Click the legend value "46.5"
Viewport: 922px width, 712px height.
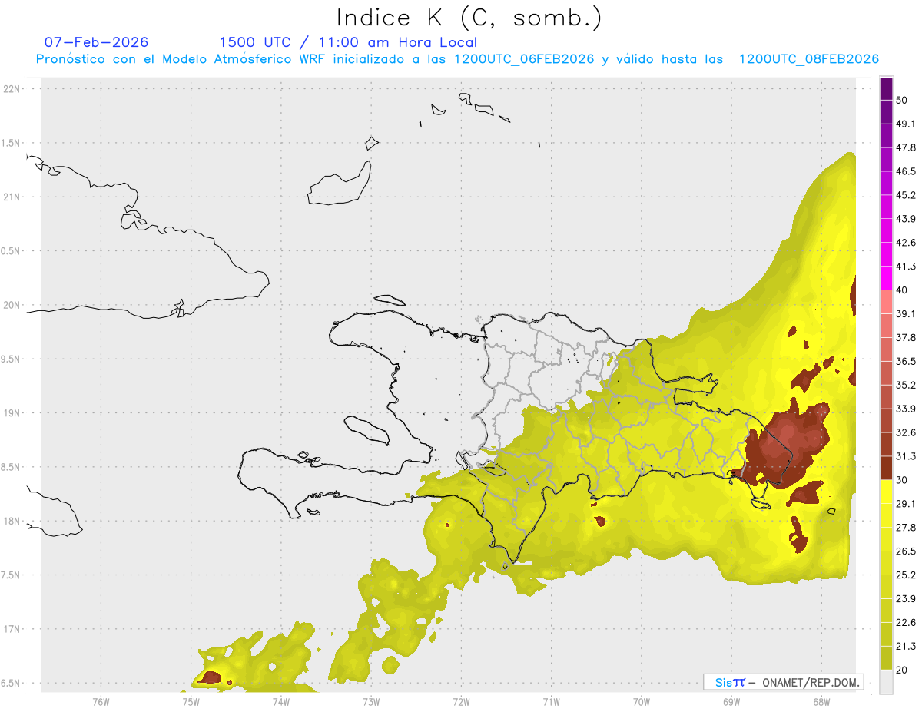click(906, 171)
